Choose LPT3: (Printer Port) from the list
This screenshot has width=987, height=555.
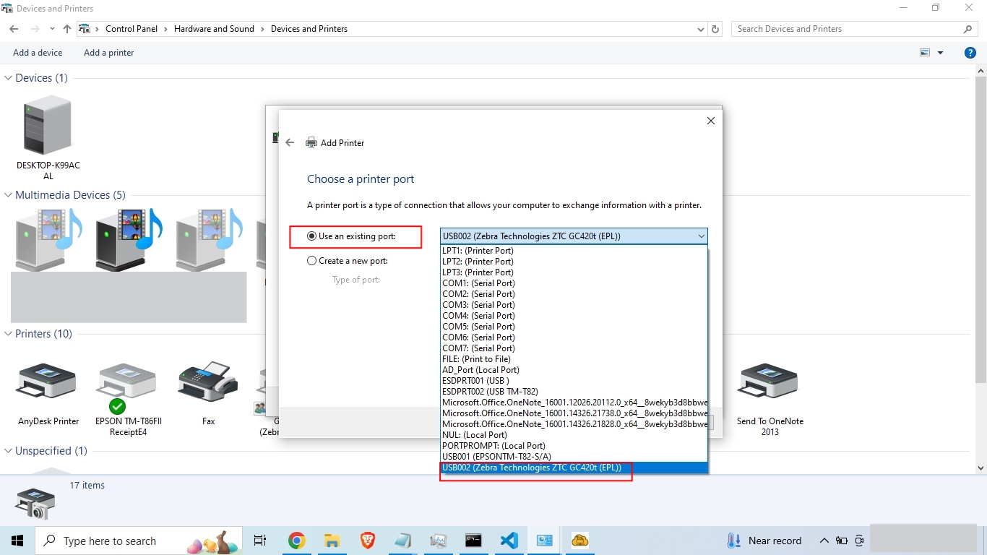pos(574,272)
